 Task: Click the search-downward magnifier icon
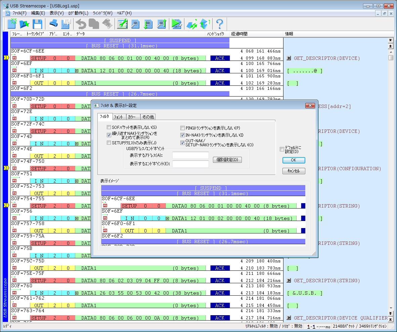click(x=148, y=24)
